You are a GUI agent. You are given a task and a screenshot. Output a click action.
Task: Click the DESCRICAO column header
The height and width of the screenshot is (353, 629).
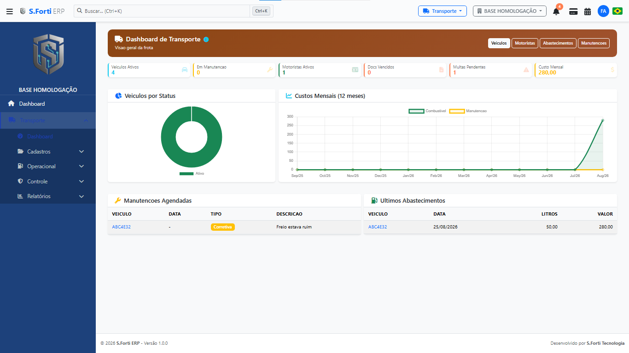pyautogui.click(x=289, y=214)
